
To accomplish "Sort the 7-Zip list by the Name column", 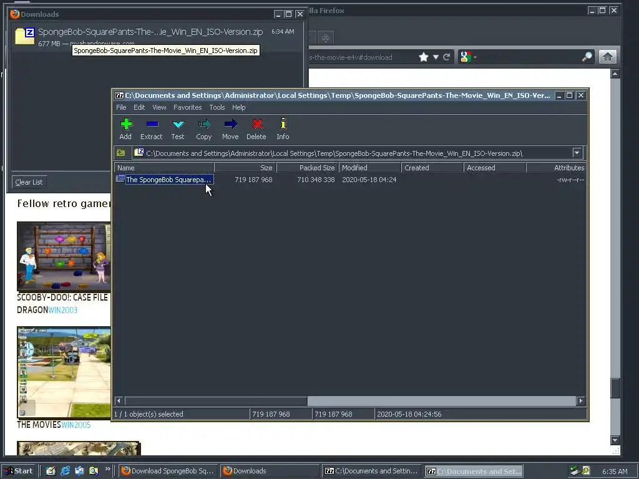I will (164, 167).
